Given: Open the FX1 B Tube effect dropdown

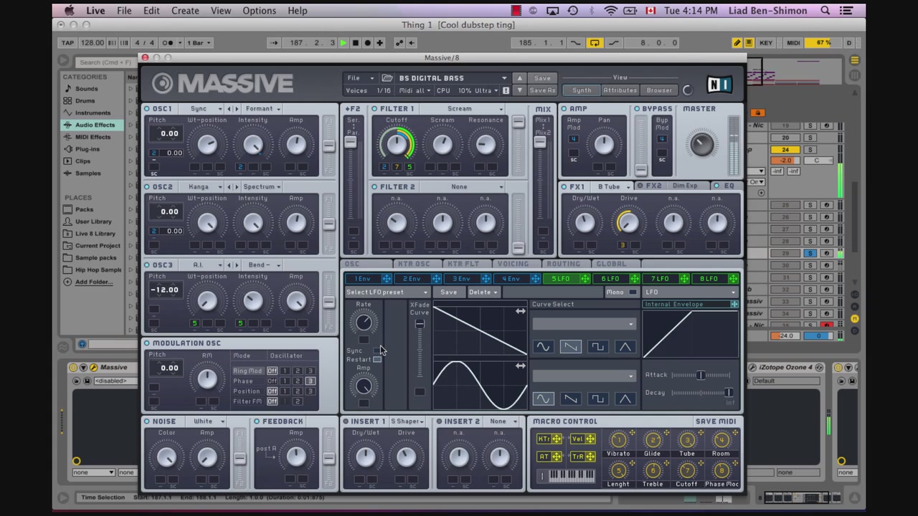Looking at the screenshot, I should tap(613, 186).
